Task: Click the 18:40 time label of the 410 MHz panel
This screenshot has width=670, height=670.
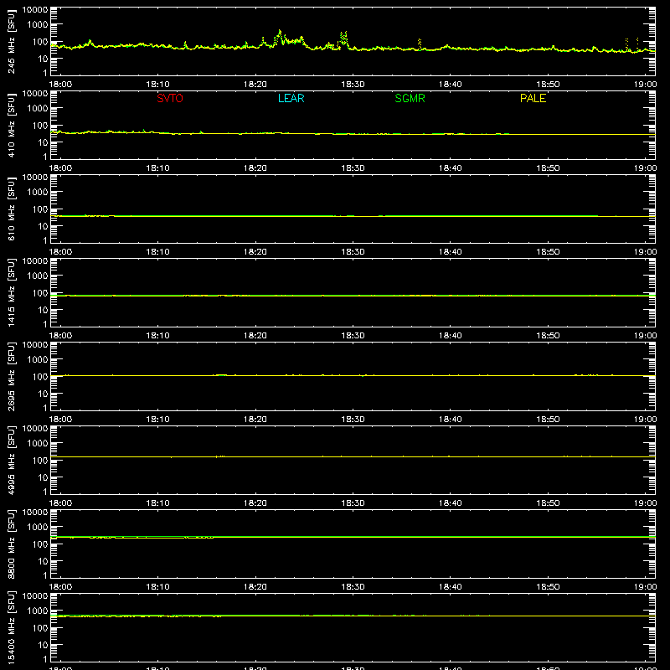Action: (x=451, y=168)
